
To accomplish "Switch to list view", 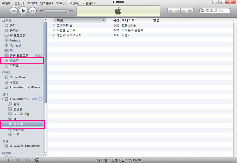I will 171,11.
